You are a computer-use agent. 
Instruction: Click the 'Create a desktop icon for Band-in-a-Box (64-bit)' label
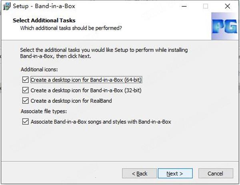coord(86,80)
